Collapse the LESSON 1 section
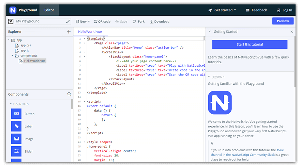The width and height of the screenshot is (301, 168). pos(209,77)
